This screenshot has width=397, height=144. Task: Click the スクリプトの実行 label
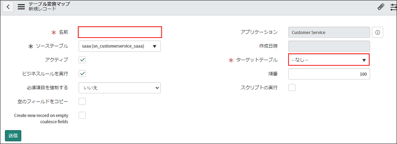pos(259,88)
